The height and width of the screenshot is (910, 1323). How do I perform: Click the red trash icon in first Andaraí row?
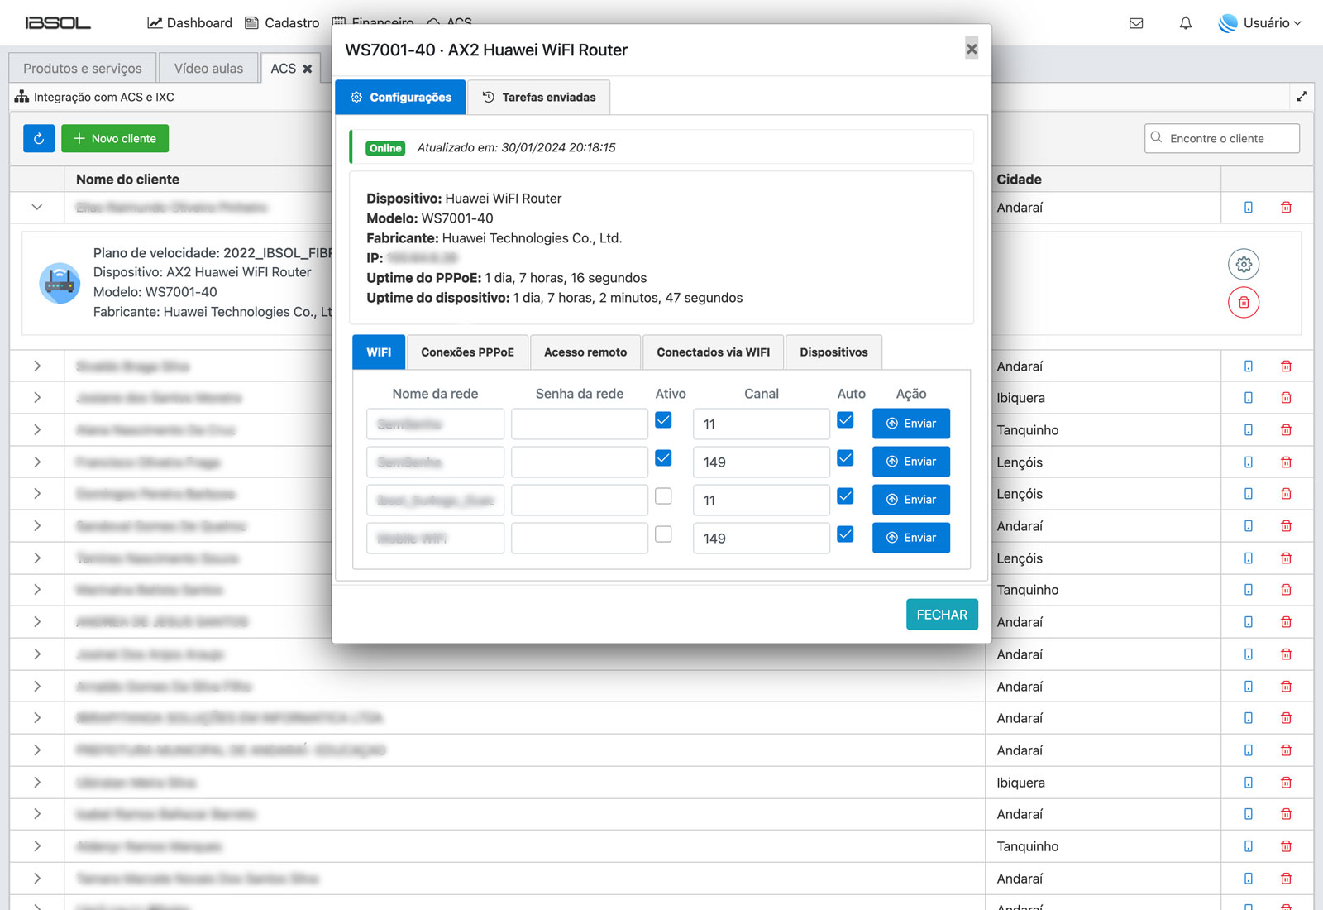1286,207
